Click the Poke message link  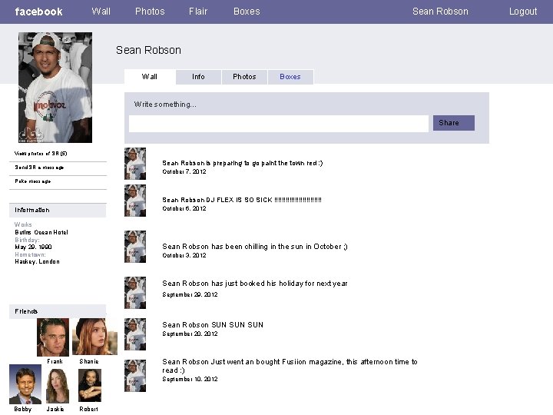(x=33, y=181)
